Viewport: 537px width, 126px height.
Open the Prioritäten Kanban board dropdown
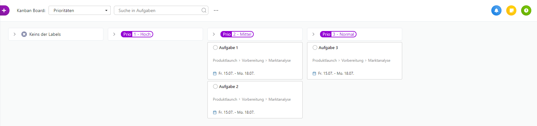tap(80, 10)
